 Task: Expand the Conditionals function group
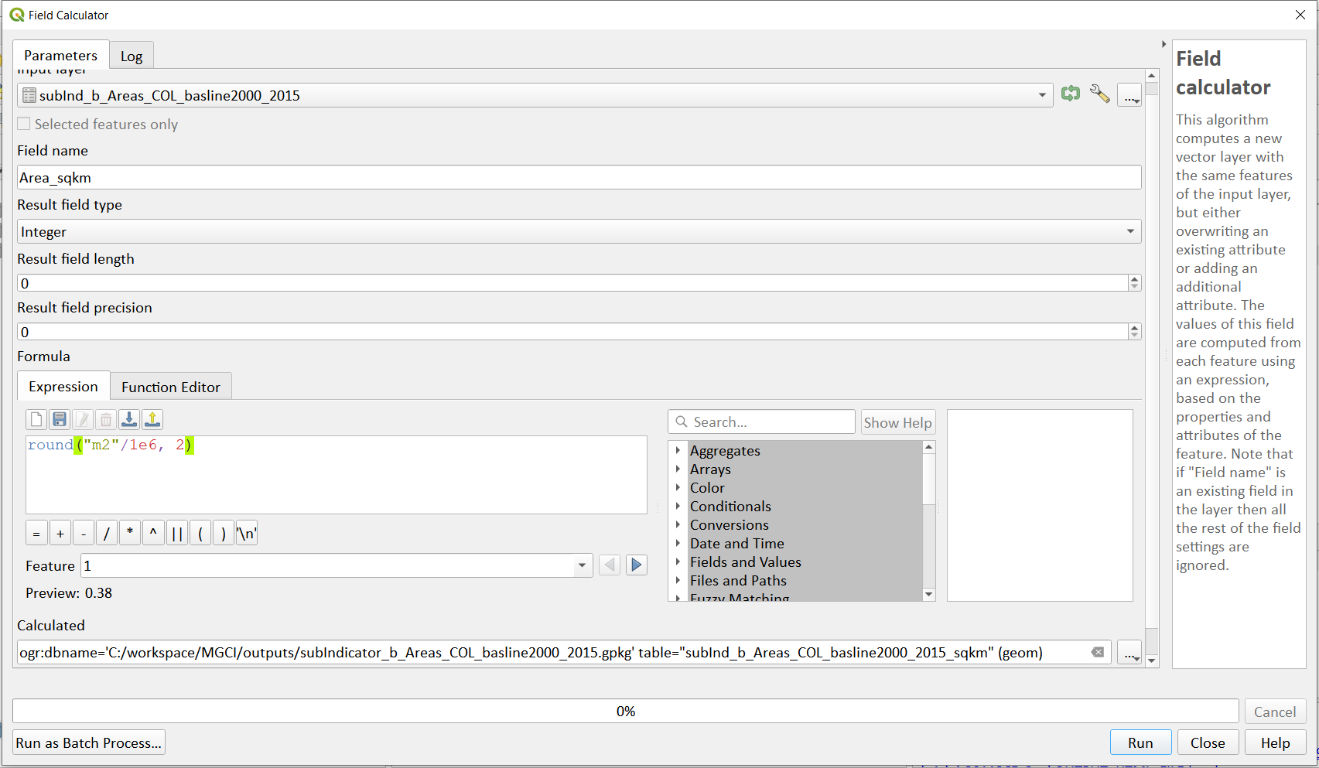[x=678, y=506]
